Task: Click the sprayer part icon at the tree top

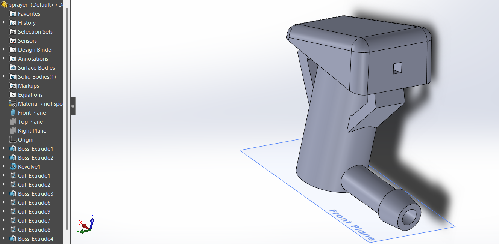Action: [5, 5]
